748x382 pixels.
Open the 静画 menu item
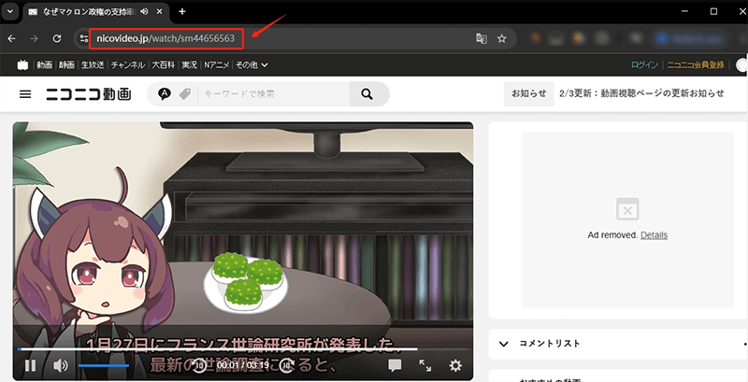click(x=66, y=64)
